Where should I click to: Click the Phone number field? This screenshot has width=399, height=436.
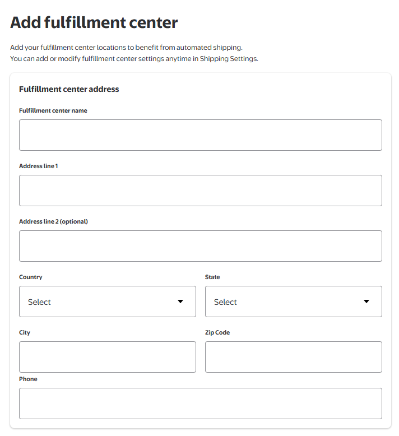tap(201, 403)
